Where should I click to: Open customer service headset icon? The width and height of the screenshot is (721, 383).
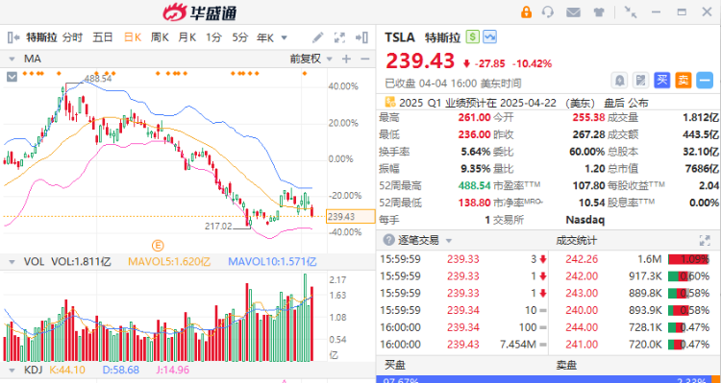(548, 12)
